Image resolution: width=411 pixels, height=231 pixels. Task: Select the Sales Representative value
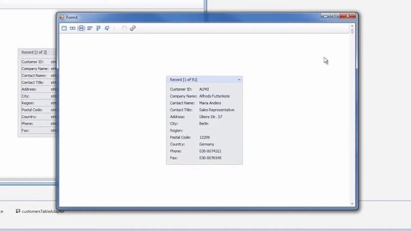point(217,110)
